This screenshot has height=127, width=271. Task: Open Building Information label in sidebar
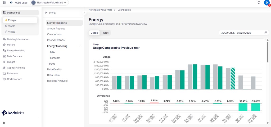(x=18, y=39)
